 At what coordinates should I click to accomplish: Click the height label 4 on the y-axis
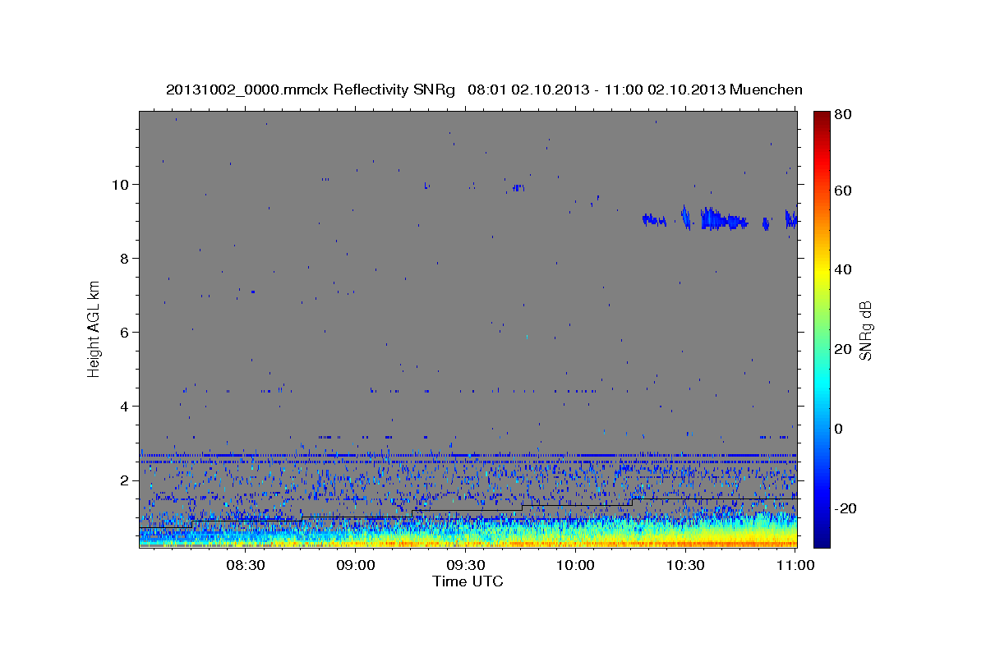pos(126,406)
